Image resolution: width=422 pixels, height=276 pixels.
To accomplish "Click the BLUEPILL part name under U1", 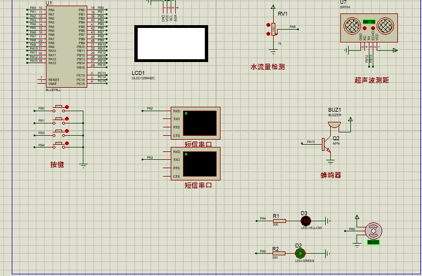I will [53, 90].
